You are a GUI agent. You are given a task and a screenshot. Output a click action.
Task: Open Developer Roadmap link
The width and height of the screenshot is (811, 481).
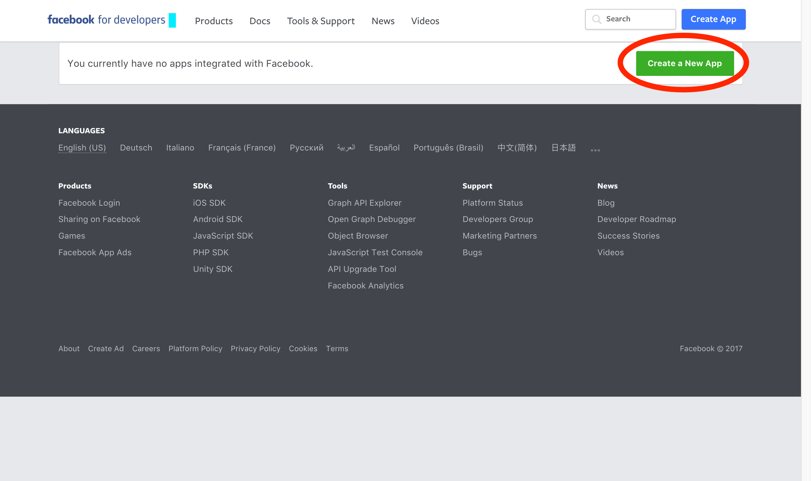(x=637, y=219)
